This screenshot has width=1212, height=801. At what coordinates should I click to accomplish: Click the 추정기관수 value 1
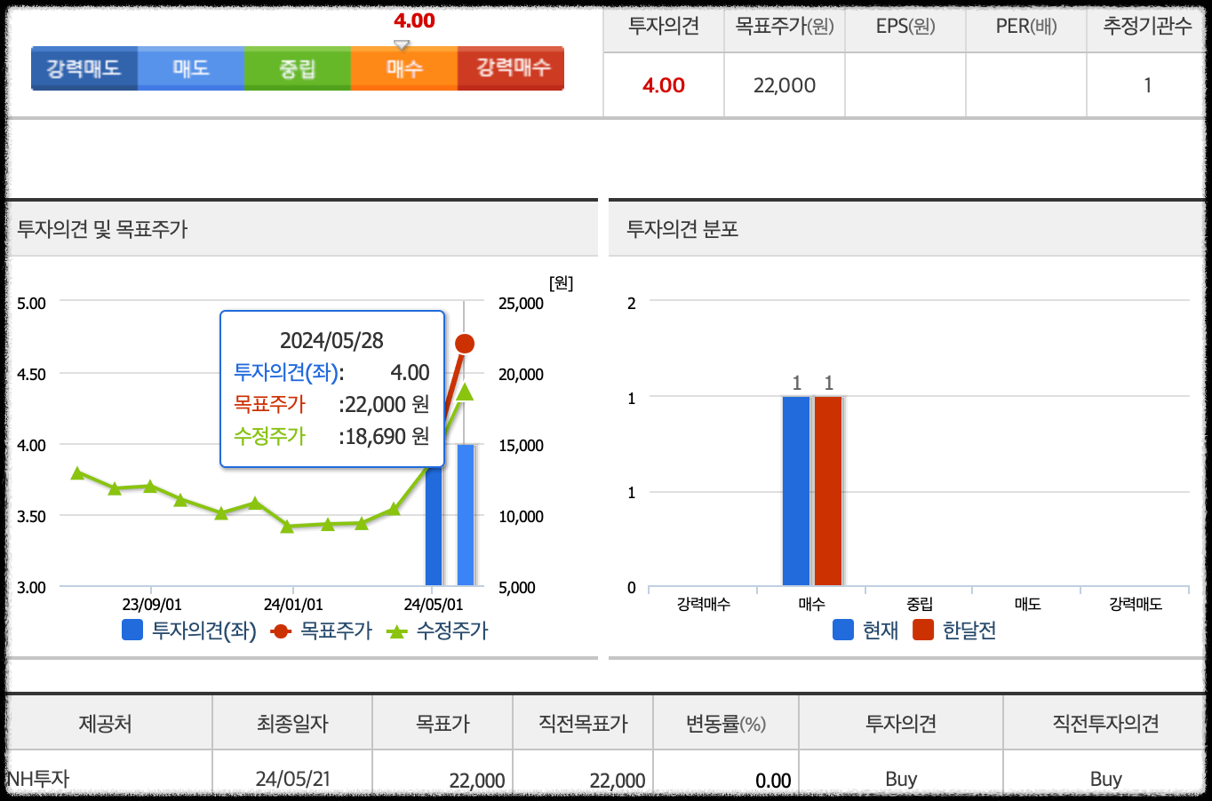(1147, 85)
